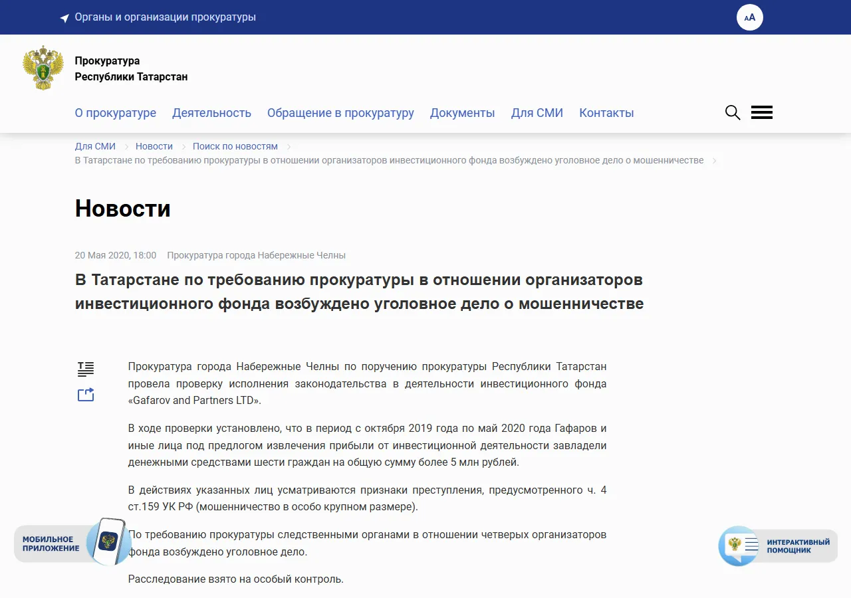851x598 pixels.
Task: Open the interactive assistant icon
Action: [x=739, y=546]
